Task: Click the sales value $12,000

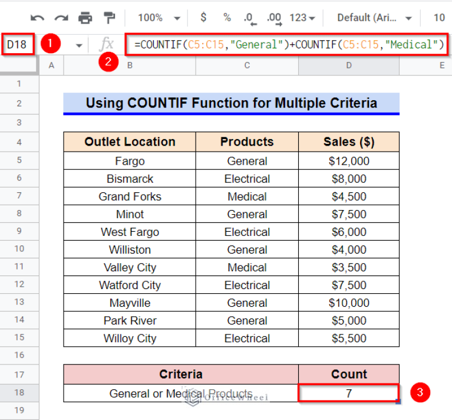Action: [349, 161]
